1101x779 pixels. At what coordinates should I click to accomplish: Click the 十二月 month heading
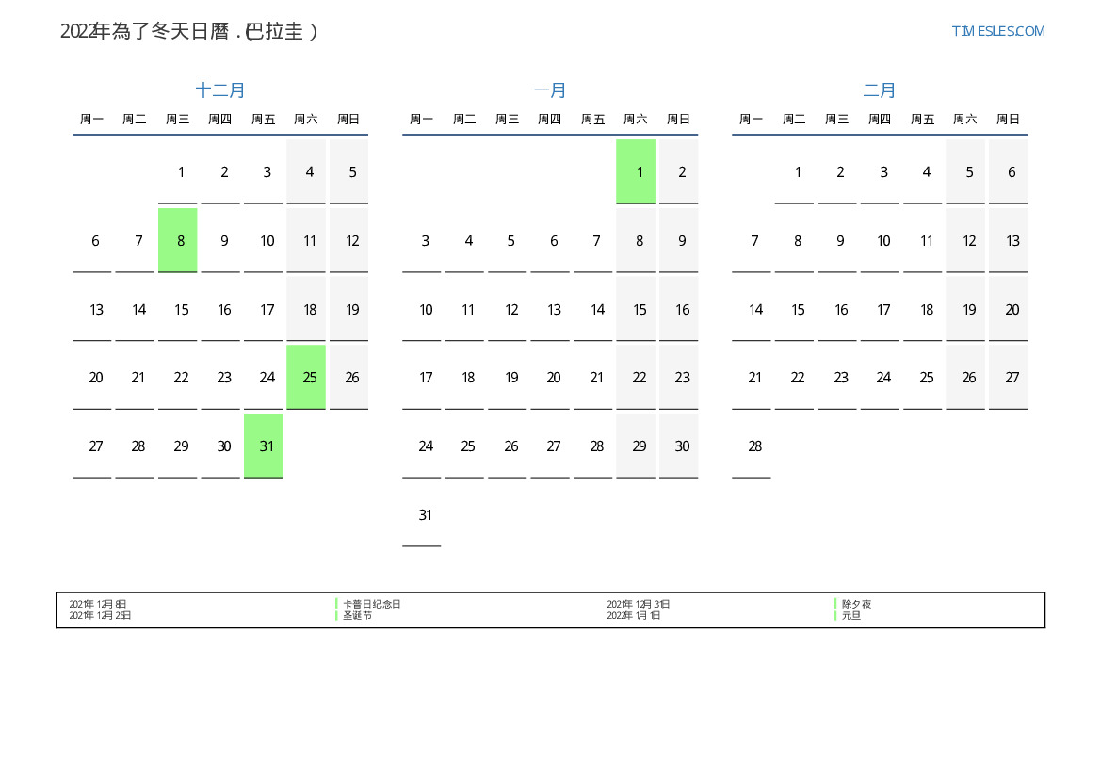point(220,90)
